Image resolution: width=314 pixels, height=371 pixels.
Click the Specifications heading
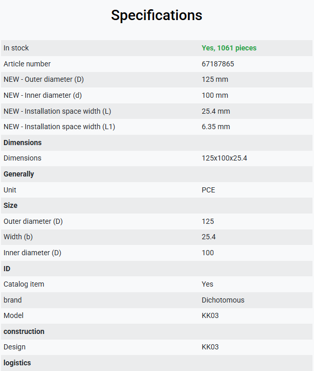point(157,15)
